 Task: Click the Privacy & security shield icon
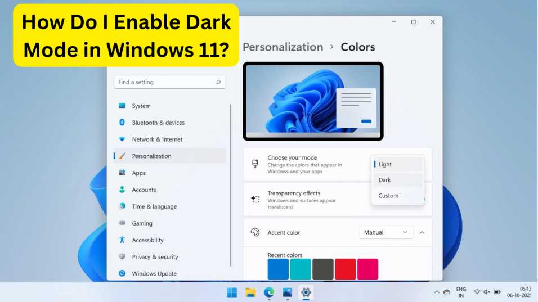click(122, 257)
